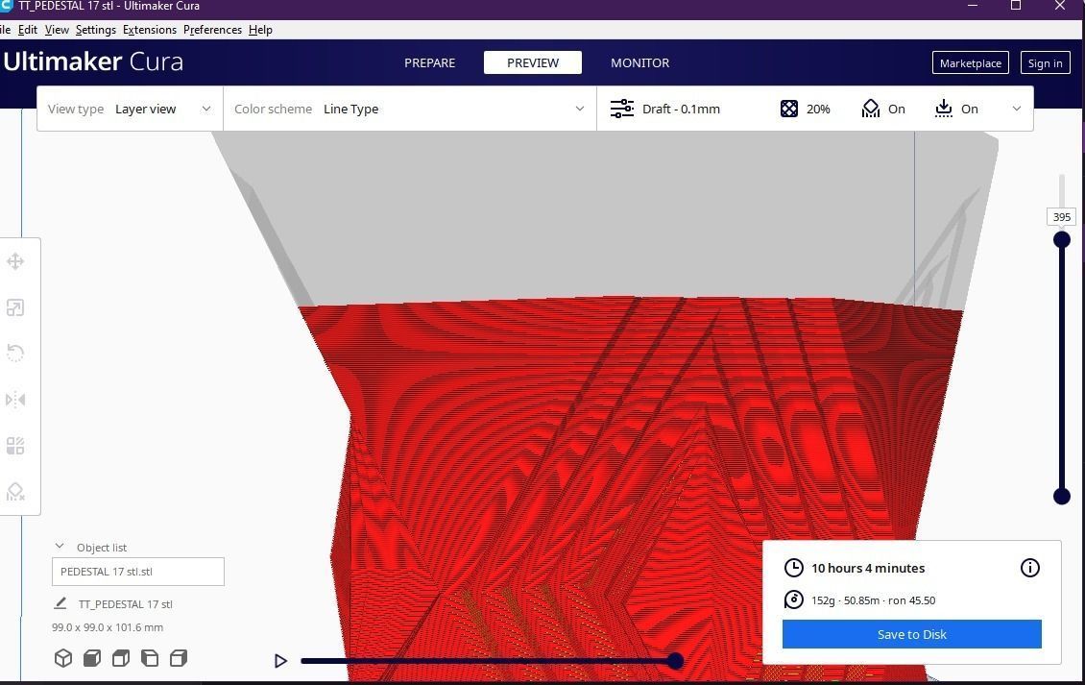Click the filament spool material icon
1085x685 pixels.
pos(794,599)
